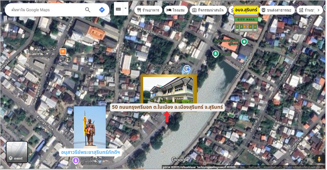This screenshot has width=327, height=170.
Task: Click the search magnifier icon
Action: 87,10
